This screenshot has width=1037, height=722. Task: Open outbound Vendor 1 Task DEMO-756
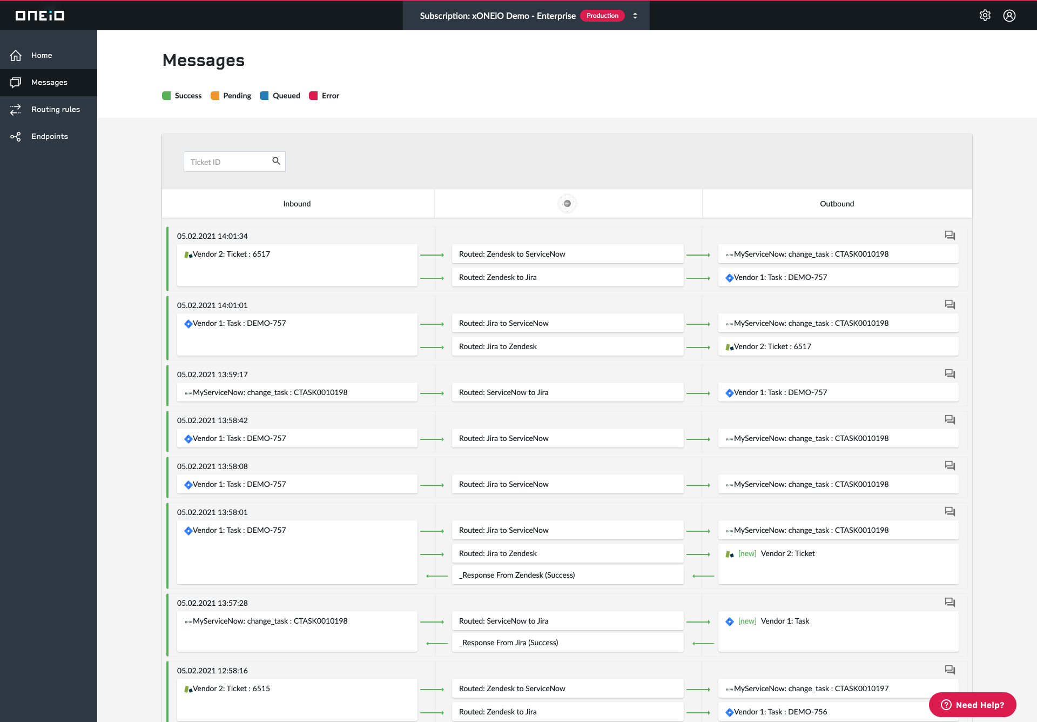pos(838,712)
